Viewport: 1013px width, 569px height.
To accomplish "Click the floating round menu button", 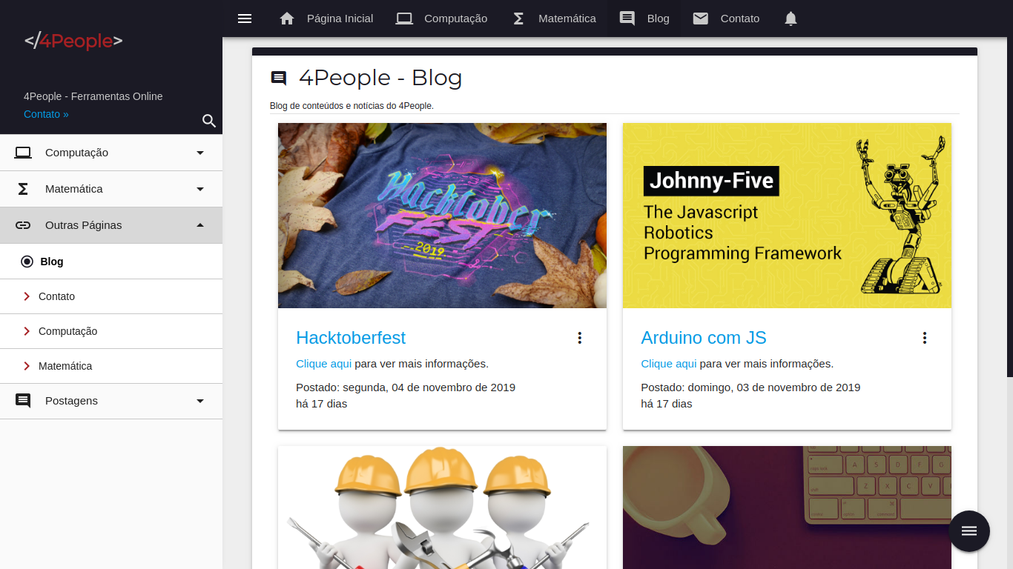I will click(969, 531).
